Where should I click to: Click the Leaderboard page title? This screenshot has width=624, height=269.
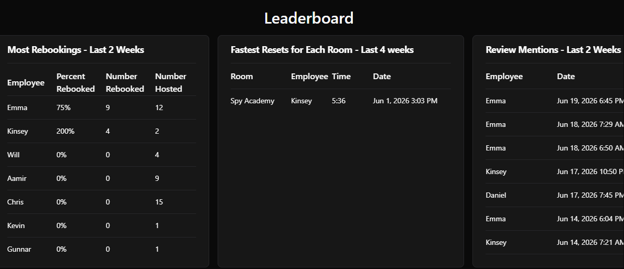coord(309,18)
